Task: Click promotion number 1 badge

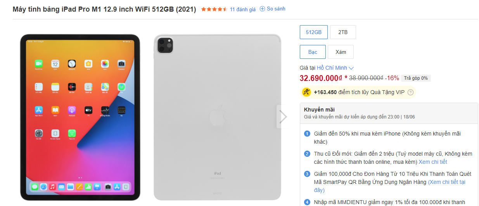Action: pyautogui.click(x=307, y=134)
